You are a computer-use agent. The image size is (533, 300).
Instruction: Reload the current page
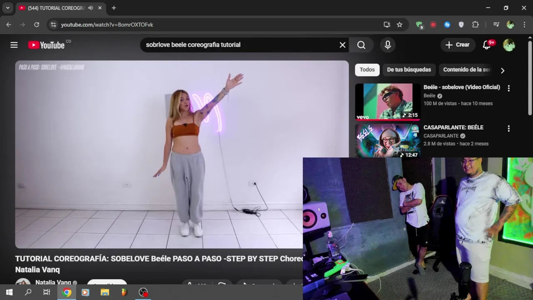pyautogui.click(x=37, y=25)
